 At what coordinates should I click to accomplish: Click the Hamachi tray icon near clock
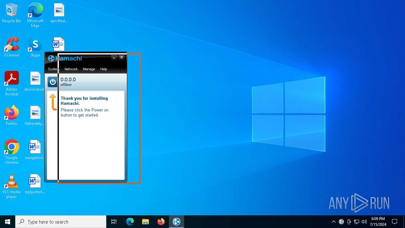[341, 222]
